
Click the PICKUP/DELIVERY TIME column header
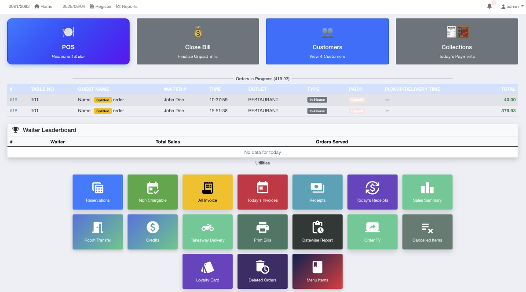[413, 89]
